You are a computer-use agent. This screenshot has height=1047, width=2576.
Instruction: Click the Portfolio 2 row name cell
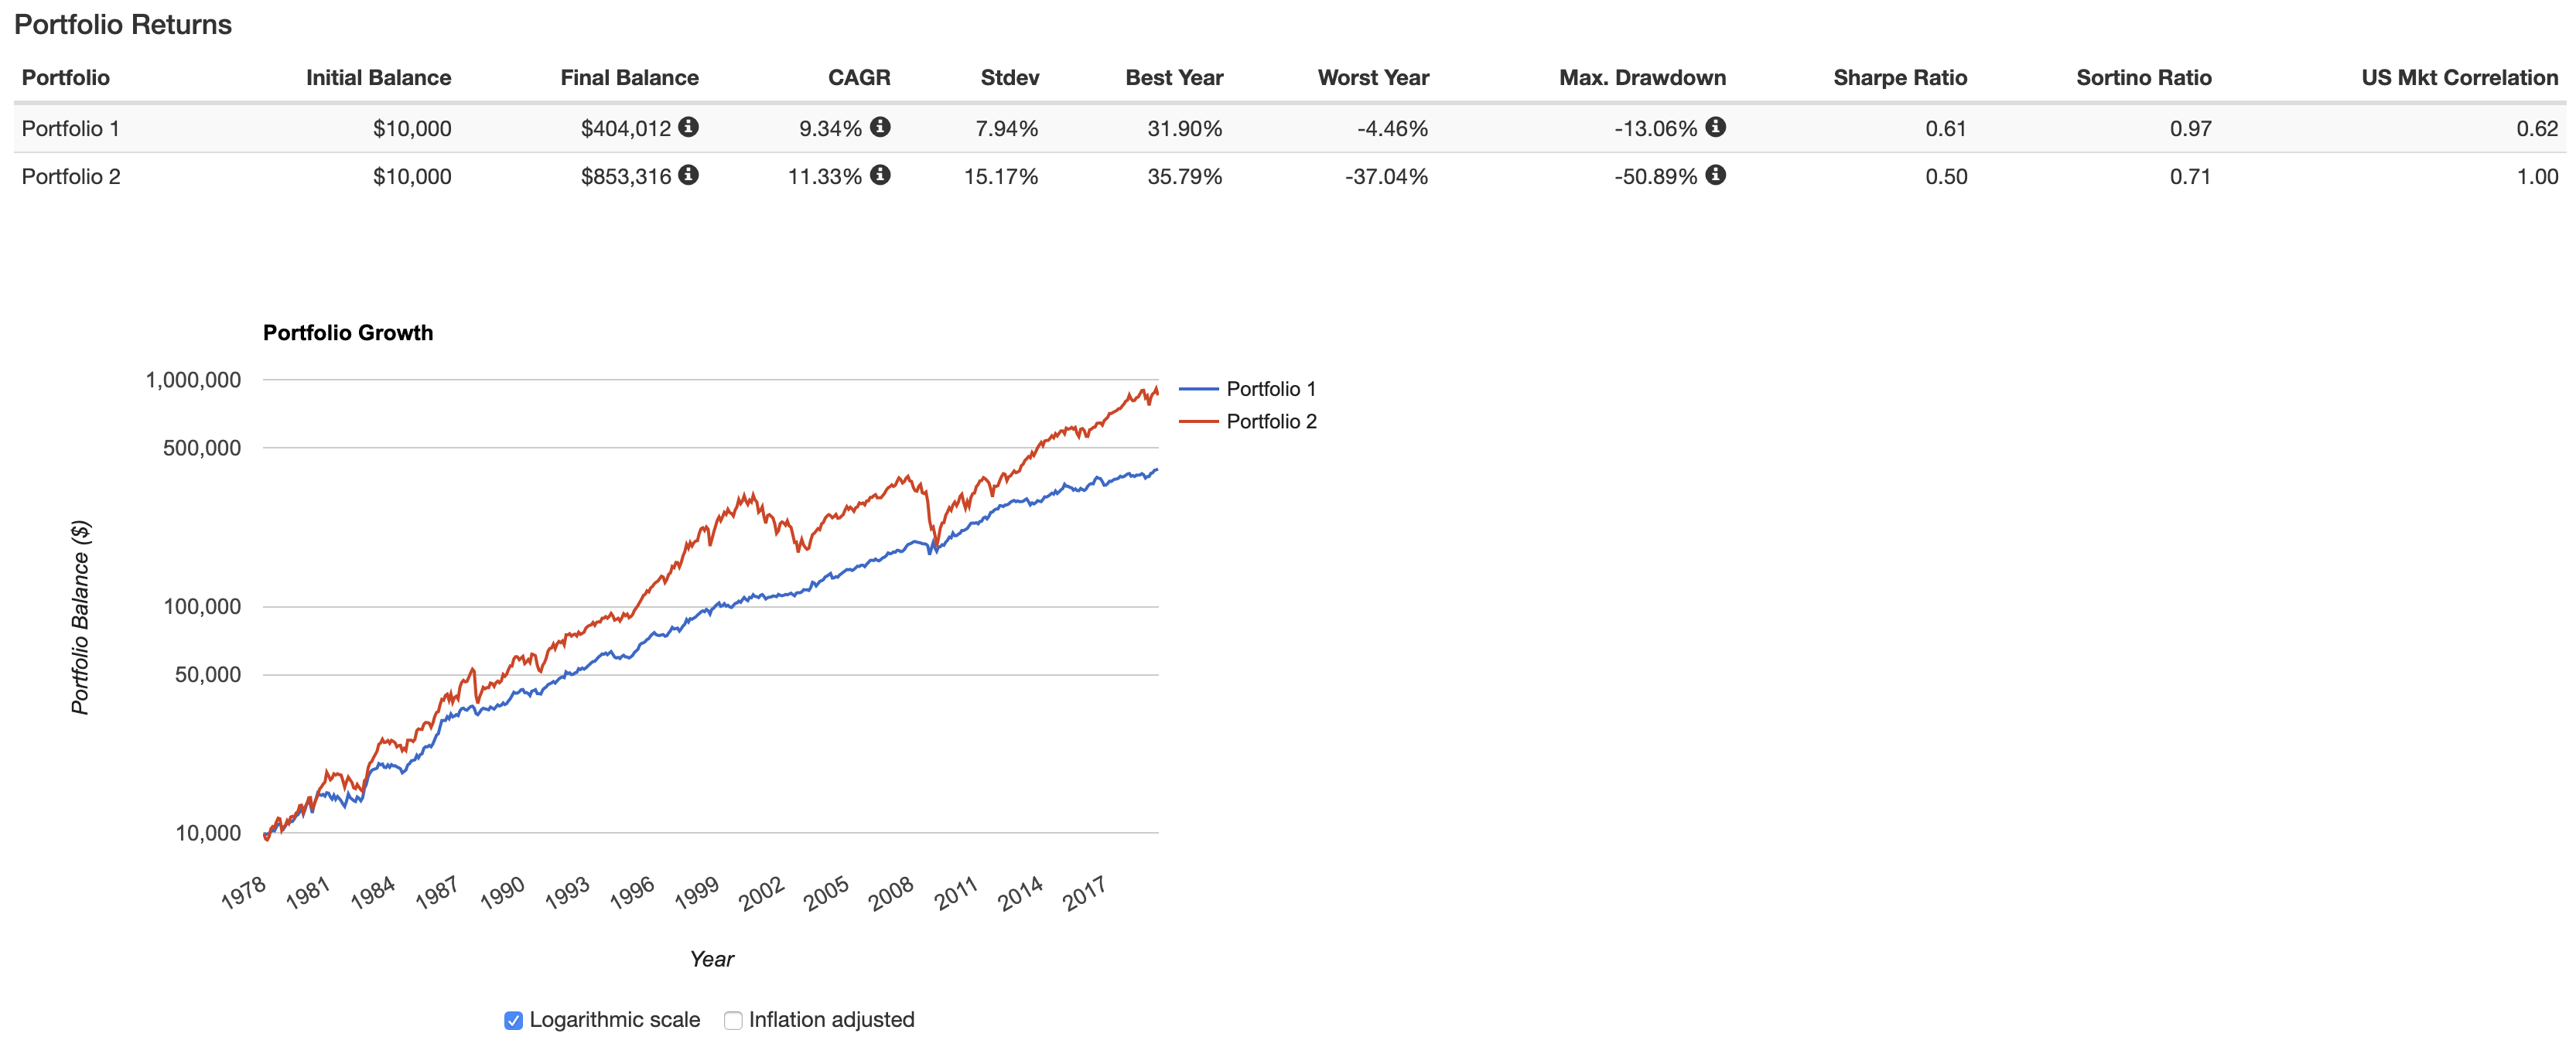[71, 177]
